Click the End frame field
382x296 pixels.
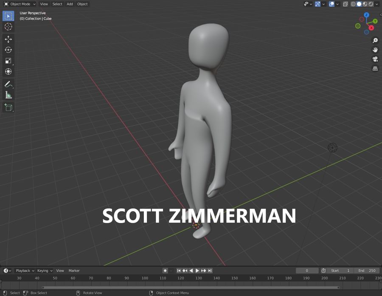367,271
